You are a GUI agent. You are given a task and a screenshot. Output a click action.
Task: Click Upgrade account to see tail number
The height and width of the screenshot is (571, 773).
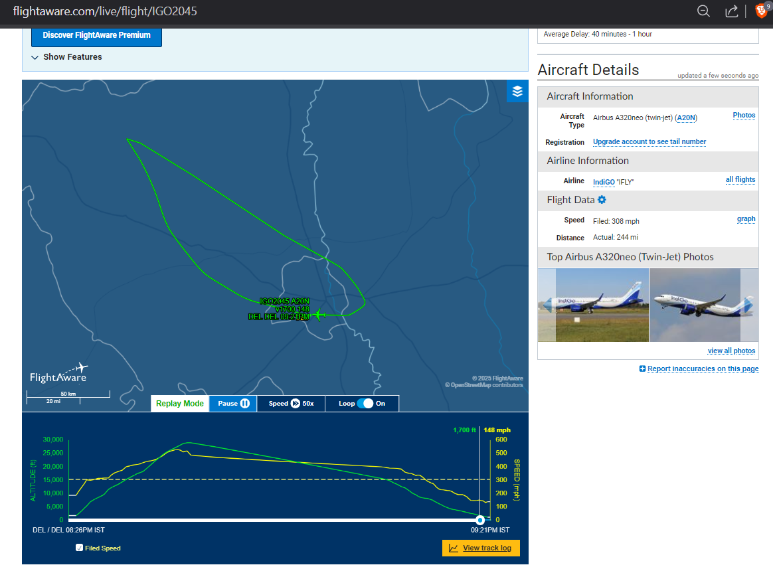[649, 142]
